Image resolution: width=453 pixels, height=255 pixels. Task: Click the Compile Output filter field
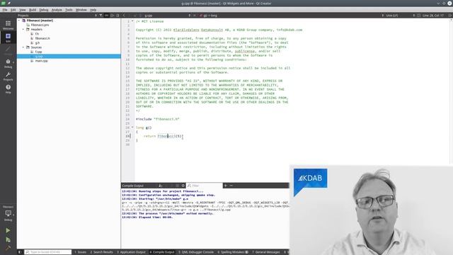[x=205, y=186]
